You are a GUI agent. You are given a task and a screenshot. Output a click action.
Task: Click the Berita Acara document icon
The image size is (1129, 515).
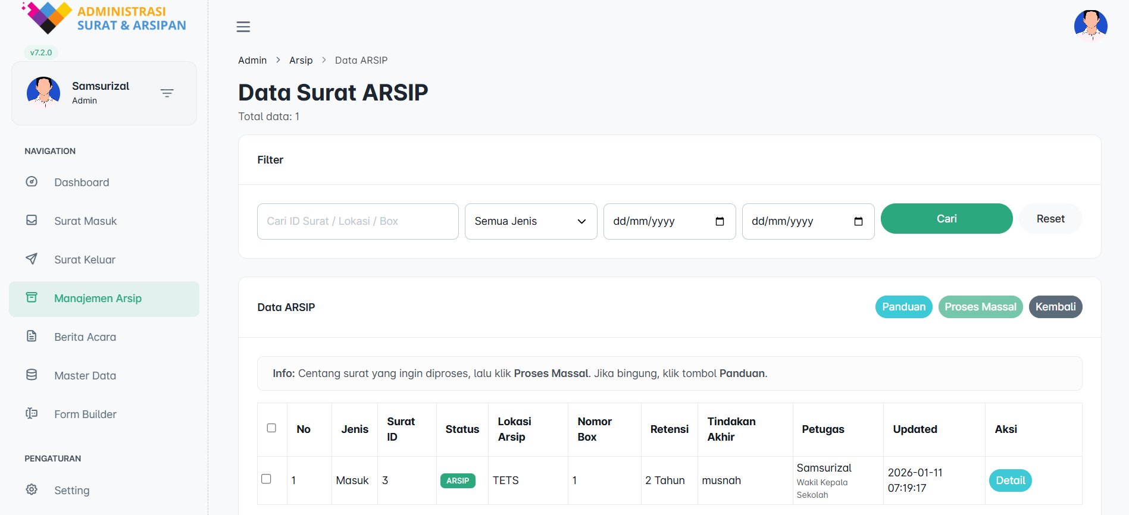[x=32, y=337]
